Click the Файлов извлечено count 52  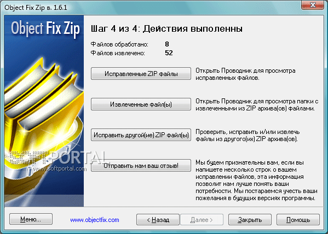point(169,53)
